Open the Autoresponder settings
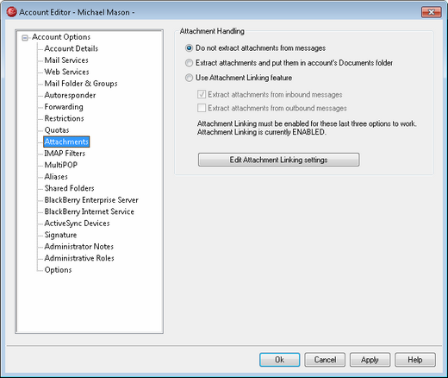This screenshot has height=378, width=448. click(70, 95)
